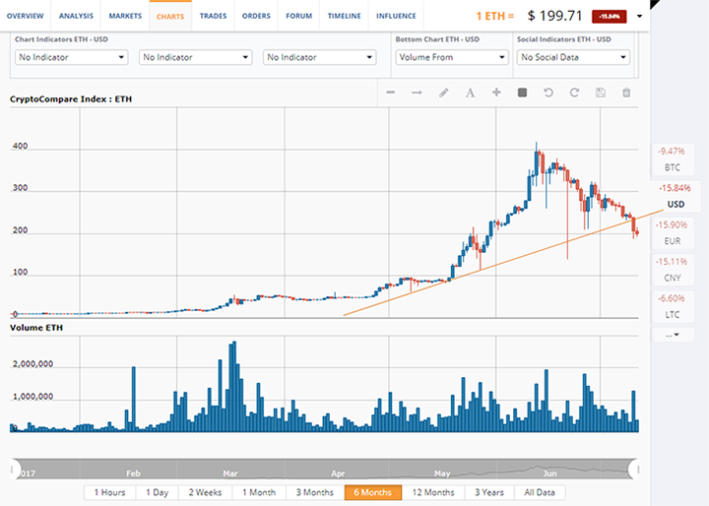Save chart drawings with floppy icon

pos(600,93)
